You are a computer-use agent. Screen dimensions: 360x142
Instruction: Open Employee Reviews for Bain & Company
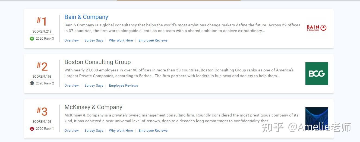coord(153,40)
